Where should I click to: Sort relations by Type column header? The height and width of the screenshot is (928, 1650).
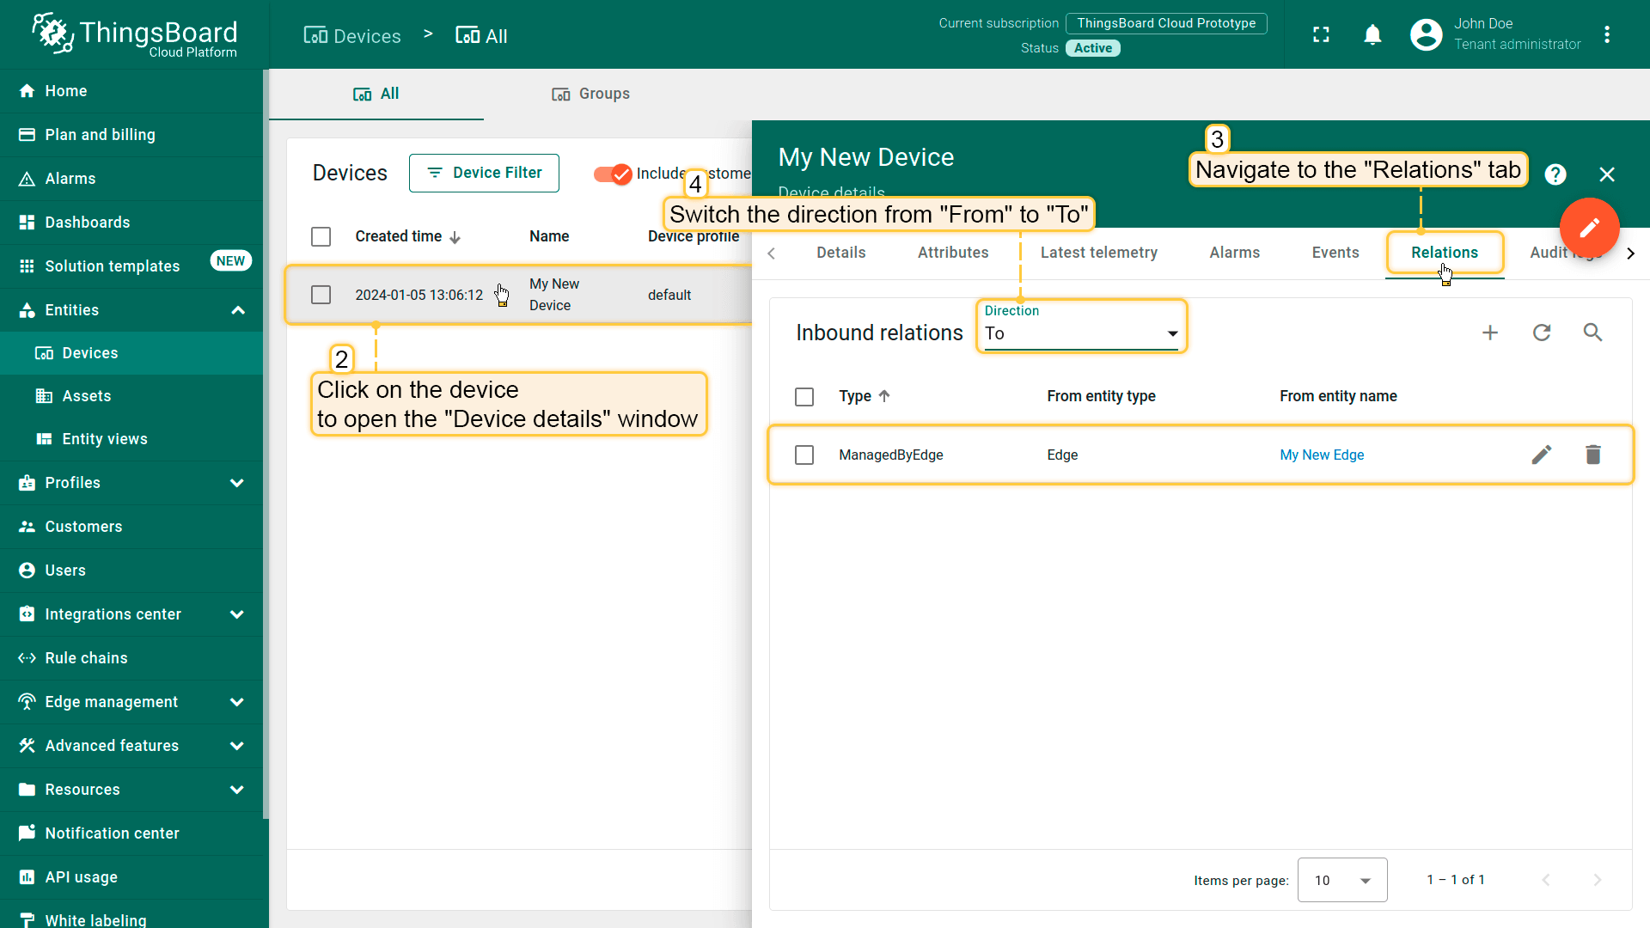coord(855,396)
